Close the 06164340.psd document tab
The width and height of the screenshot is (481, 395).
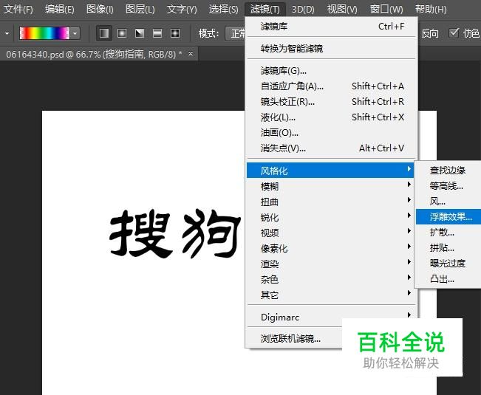191,54
